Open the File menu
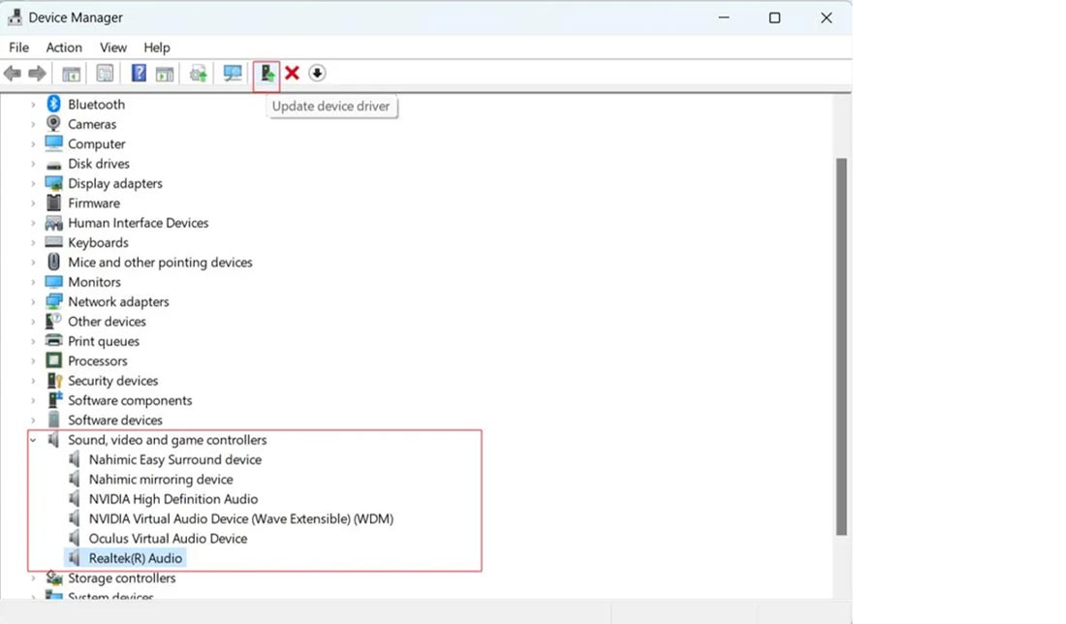The height and width of the screenshot is (624, 1066). coord(18,47)
